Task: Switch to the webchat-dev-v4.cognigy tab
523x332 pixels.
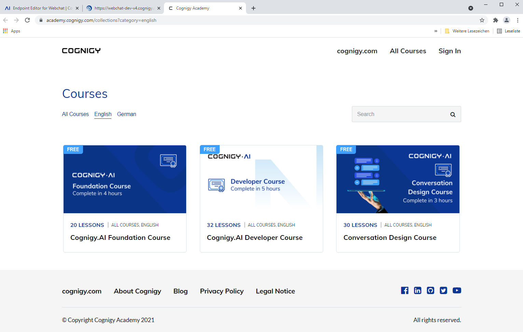Action: coord(123,8)
